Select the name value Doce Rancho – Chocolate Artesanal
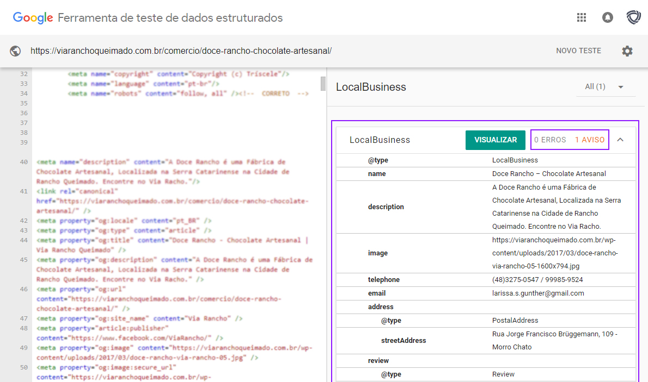The image size is (648, 382). click(x=549, y=174)
